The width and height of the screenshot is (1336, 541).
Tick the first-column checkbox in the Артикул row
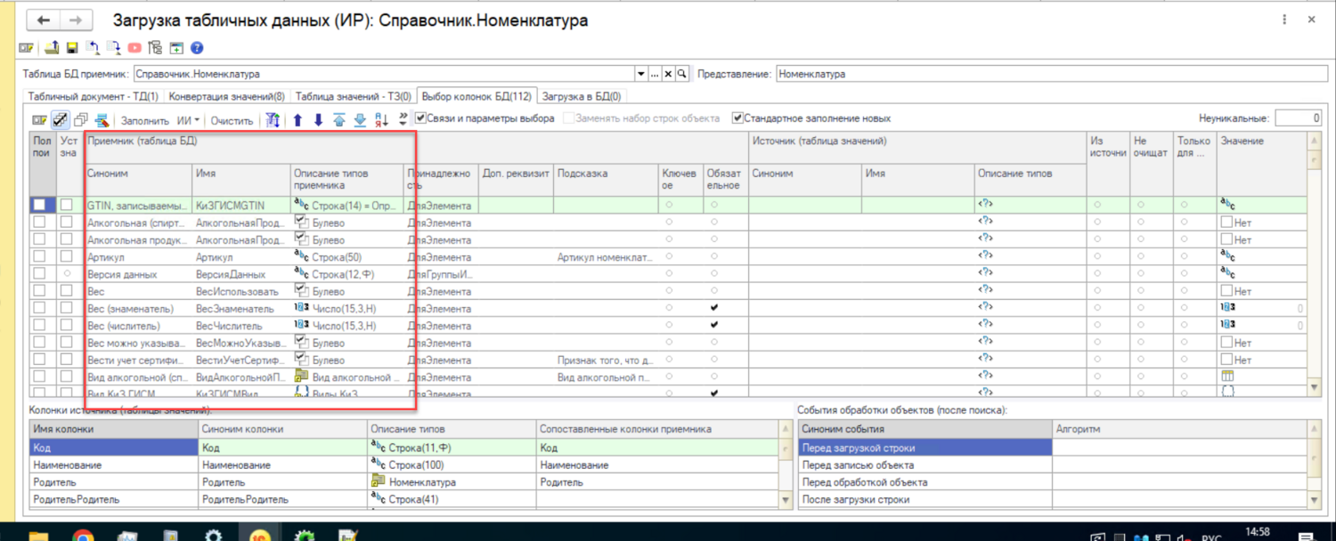pos(39,257)
